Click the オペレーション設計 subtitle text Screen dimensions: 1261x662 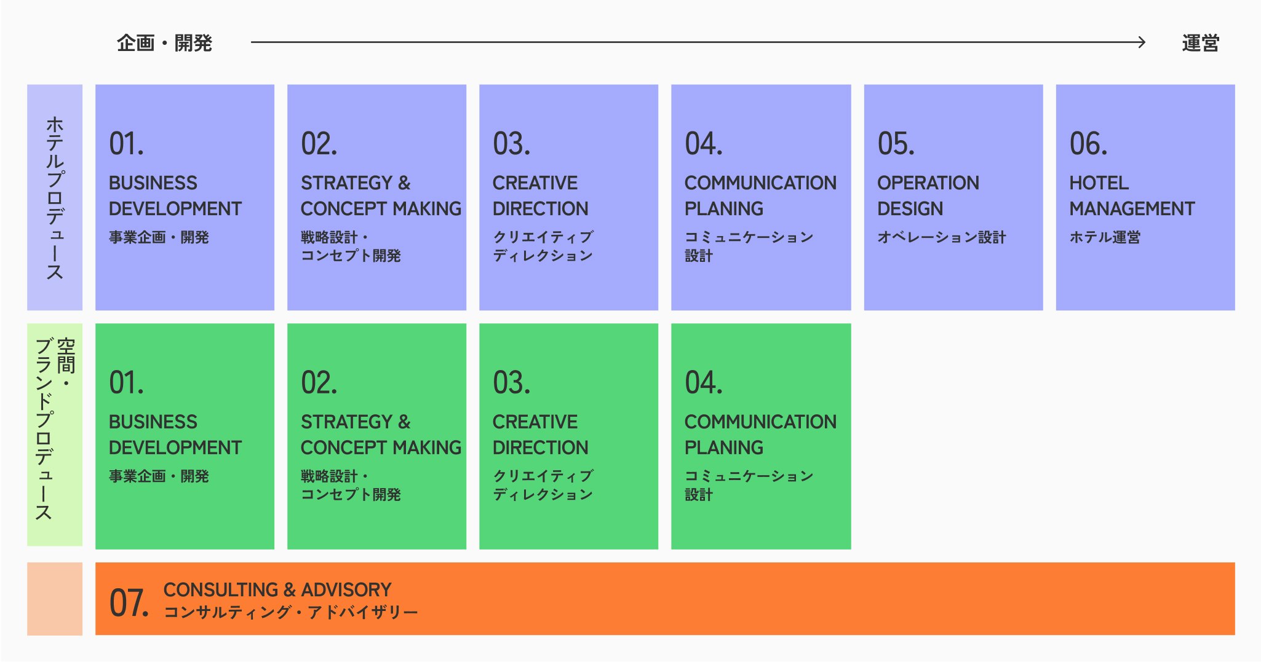[941, 237]
